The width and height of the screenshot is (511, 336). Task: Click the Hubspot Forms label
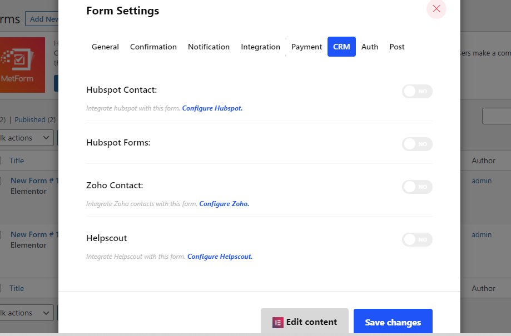click(x=118, y=143)
